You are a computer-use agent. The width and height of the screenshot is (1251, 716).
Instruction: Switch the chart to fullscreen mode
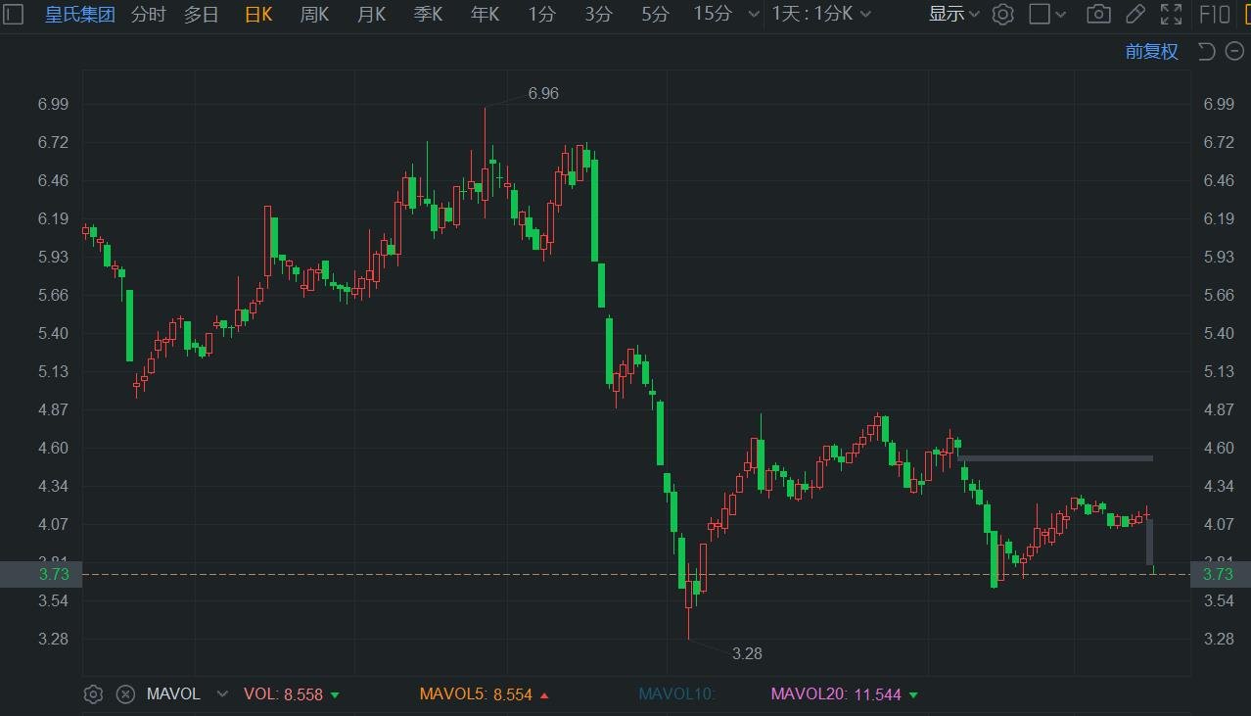(1171, 14)
